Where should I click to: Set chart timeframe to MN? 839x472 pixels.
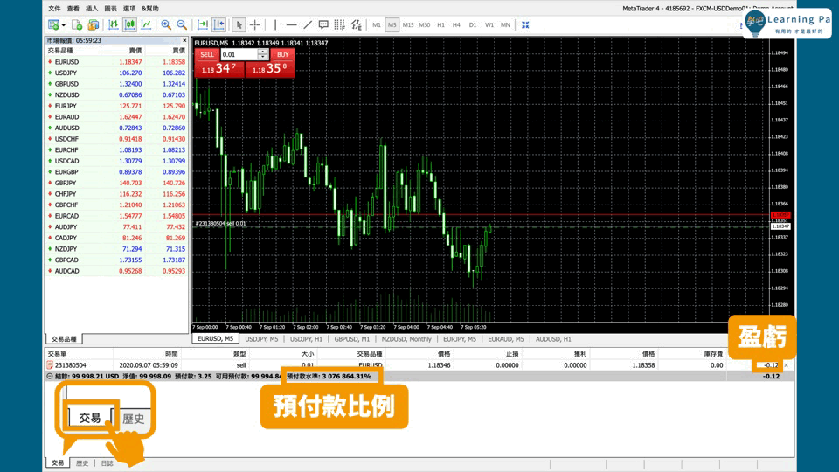(505, 25)
